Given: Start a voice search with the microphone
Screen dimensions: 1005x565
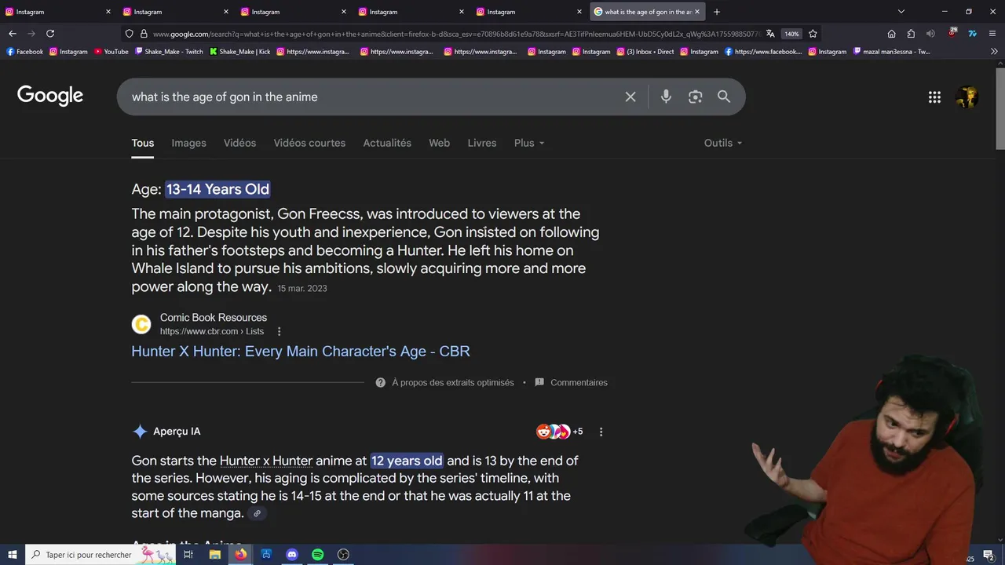Looking at the screenshot, I should [666, 97].
